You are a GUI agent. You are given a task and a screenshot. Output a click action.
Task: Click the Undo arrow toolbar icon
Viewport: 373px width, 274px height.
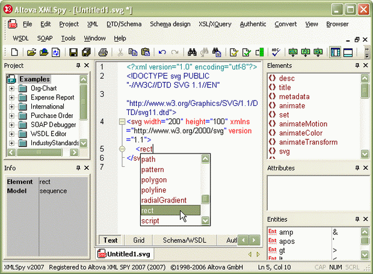coord(162,53)
